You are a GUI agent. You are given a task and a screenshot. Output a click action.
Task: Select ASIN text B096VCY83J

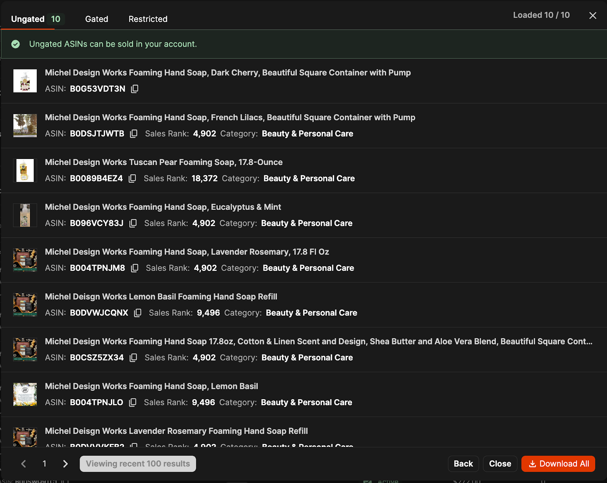click(x=97, y=223)
